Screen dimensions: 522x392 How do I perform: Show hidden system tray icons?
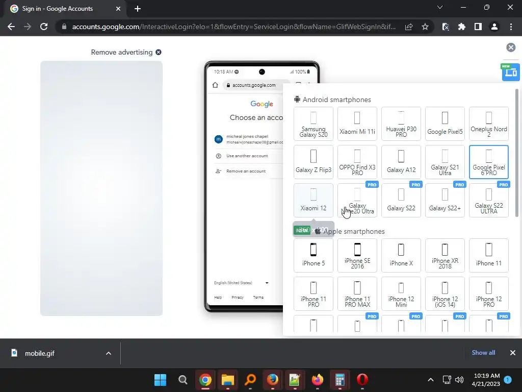pos(430,380)
